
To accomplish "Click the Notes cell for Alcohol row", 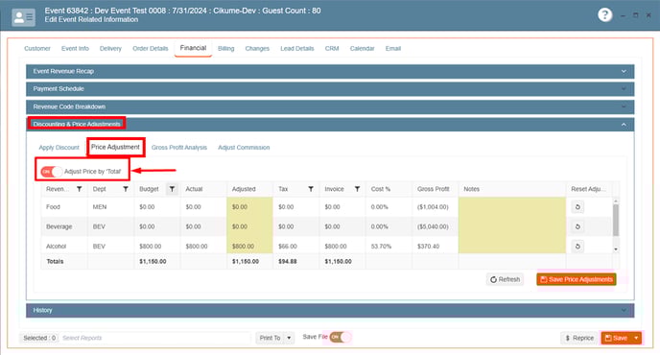I will [x=512, y=246].
